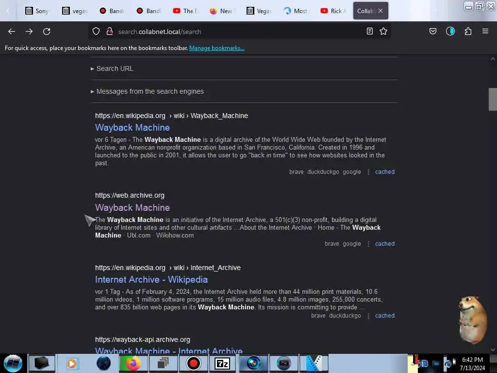Click the URL https://web.archive.org text
Viewport: 497px width, 373px height.
click(130, 195)
